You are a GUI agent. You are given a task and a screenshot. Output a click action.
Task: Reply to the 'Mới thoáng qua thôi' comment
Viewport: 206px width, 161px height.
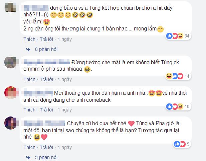46,110
